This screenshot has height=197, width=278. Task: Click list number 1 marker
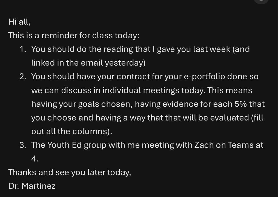pyautogui.click(x=23, y=49)
